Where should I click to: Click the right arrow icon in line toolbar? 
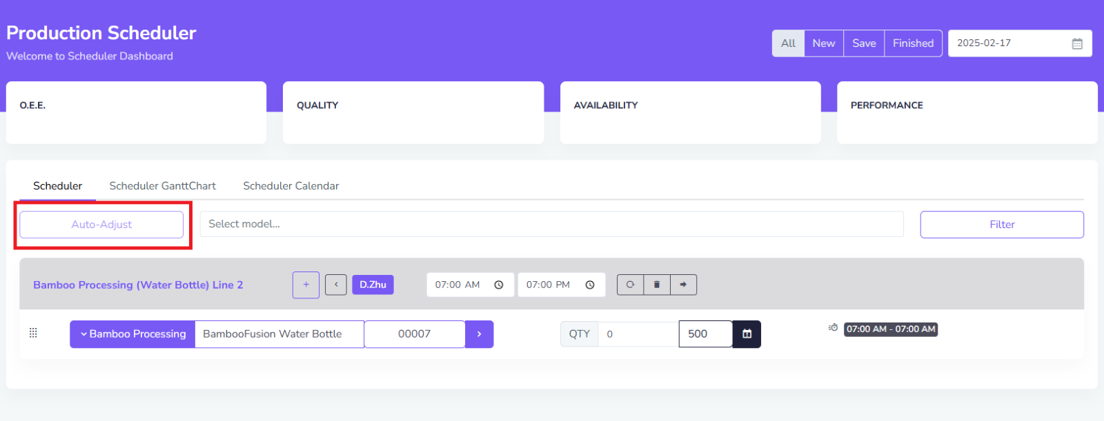683,285
